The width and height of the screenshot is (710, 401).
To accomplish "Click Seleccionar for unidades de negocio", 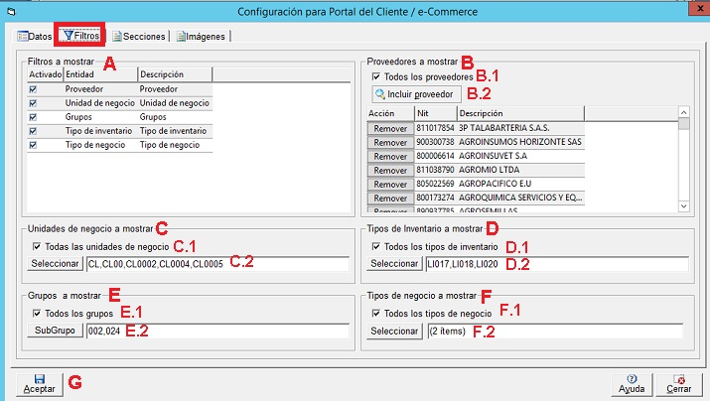I will 55,264.
